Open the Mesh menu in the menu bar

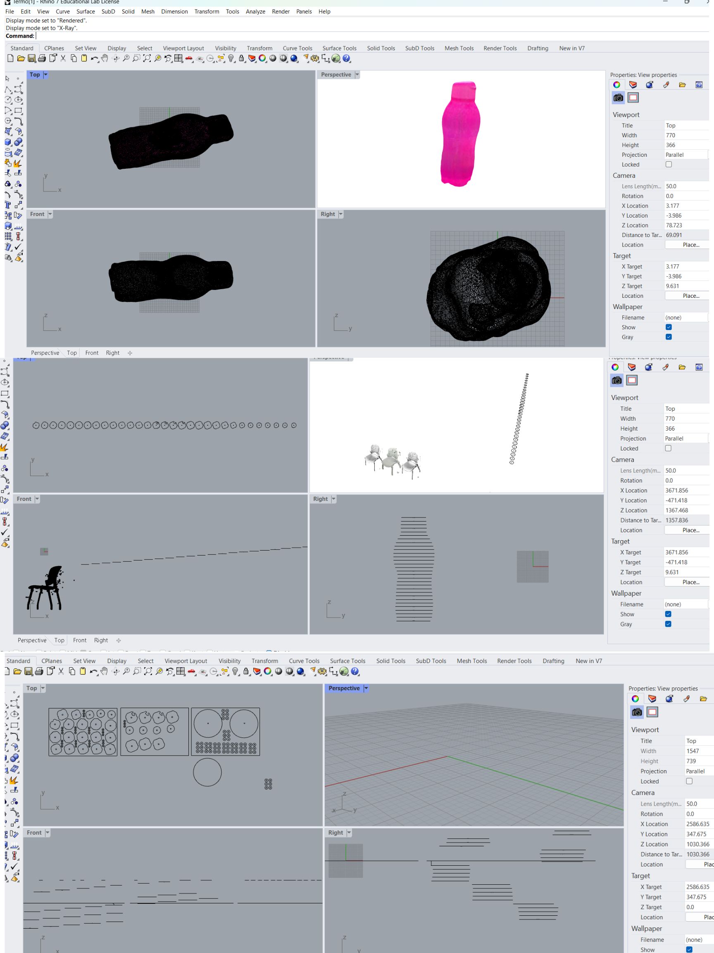pyautogui.click(x=148, y=12)
